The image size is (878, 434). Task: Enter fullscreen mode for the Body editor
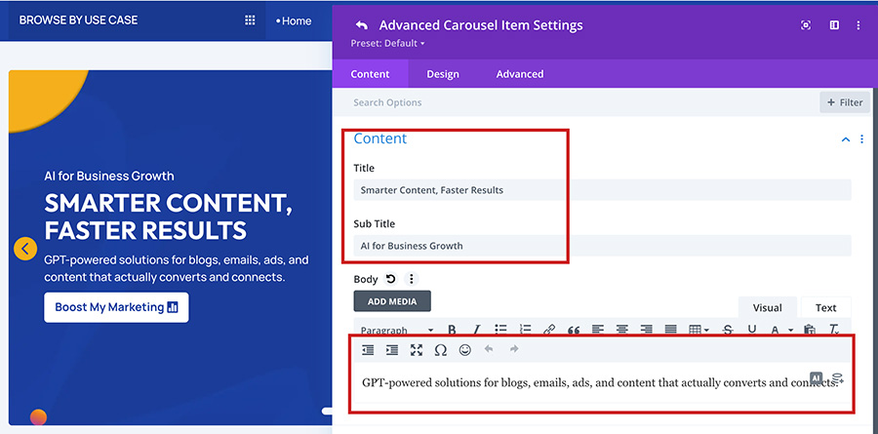click(x=417, y=350)
